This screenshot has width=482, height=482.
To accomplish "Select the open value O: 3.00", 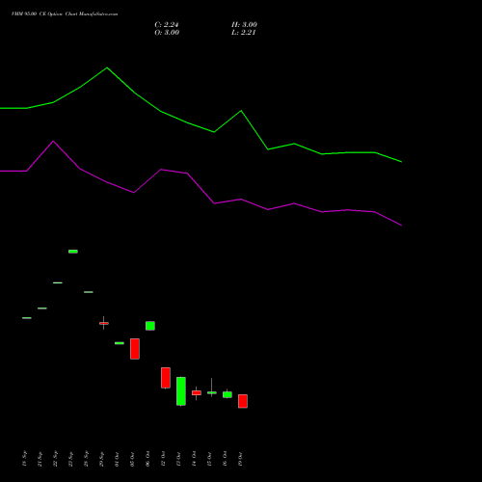I will [x=167, y=33].
